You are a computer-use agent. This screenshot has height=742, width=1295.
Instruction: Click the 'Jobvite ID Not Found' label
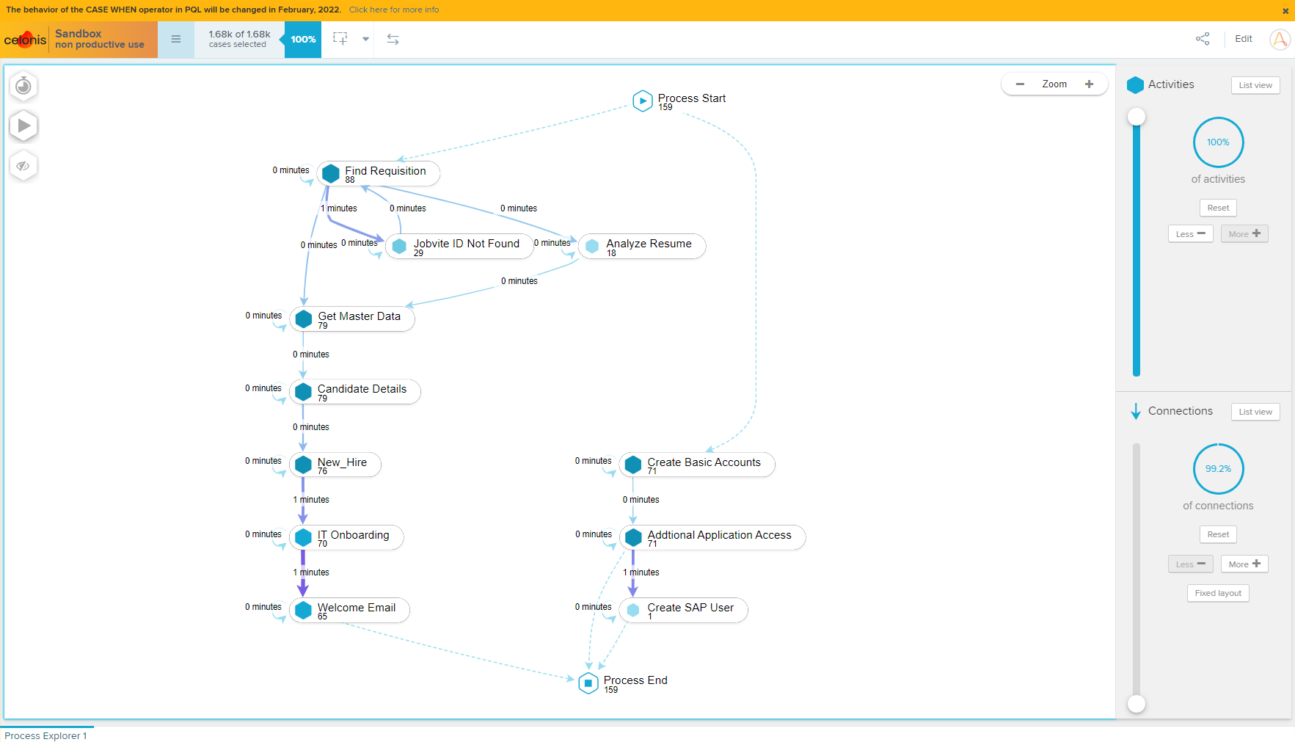pyautogui.click(x=467, y=244)
